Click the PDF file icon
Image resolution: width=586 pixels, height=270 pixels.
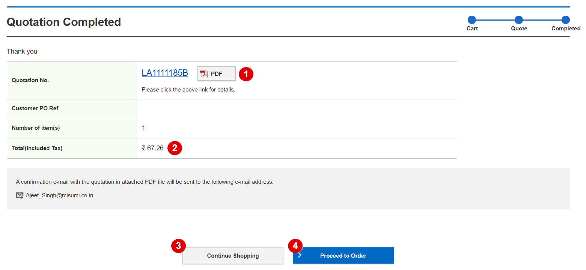tap(204, 73)
